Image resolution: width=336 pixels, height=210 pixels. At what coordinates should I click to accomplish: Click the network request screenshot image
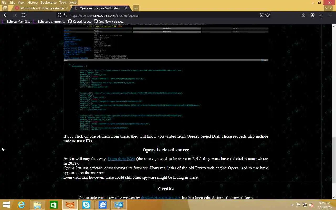coord(166,77)
